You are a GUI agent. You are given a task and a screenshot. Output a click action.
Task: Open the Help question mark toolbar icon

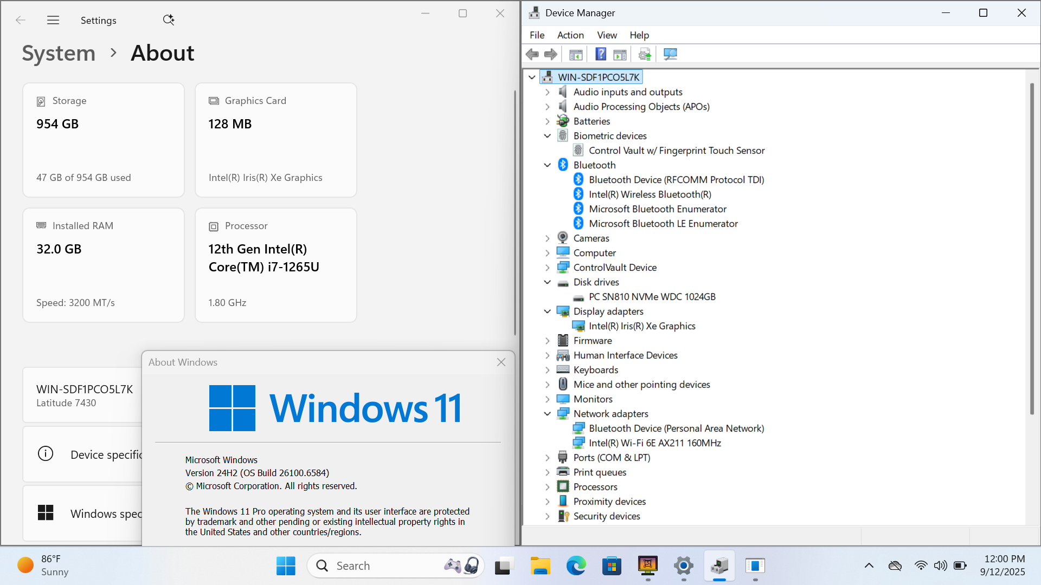pyautogui.click(x=601, y=54)
